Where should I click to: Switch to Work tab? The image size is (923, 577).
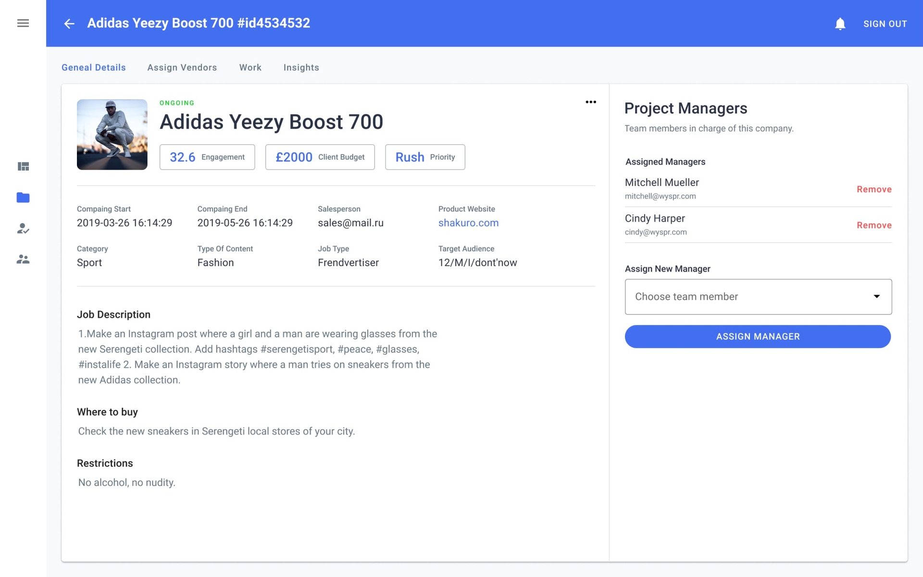pos(250,67)
